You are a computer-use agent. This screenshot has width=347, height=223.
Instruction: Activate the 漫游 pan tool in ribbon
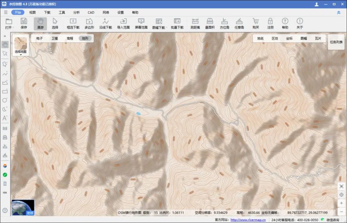(x=40, y=24)
